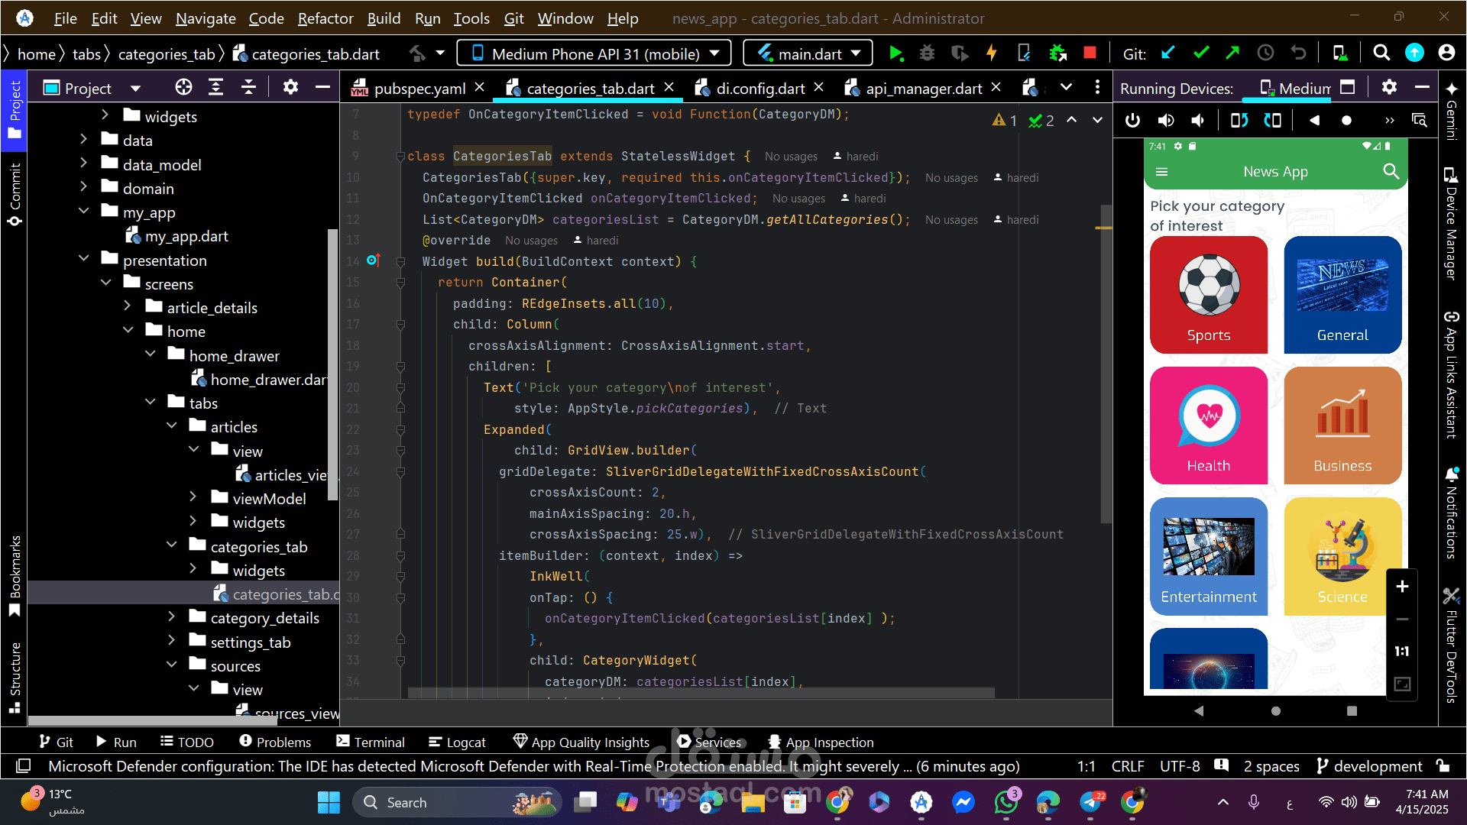Rotate emulator left
Image resolution: width=1467 pixels, height=825 pixels.
1239,120
